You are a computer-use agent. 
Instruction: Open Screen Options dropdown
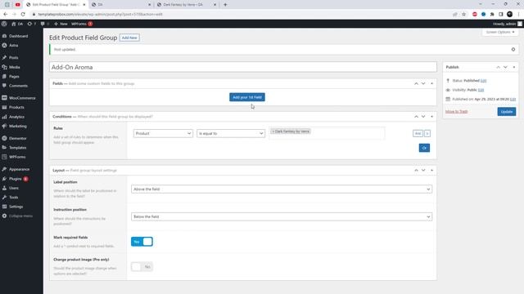pos(500,32)
